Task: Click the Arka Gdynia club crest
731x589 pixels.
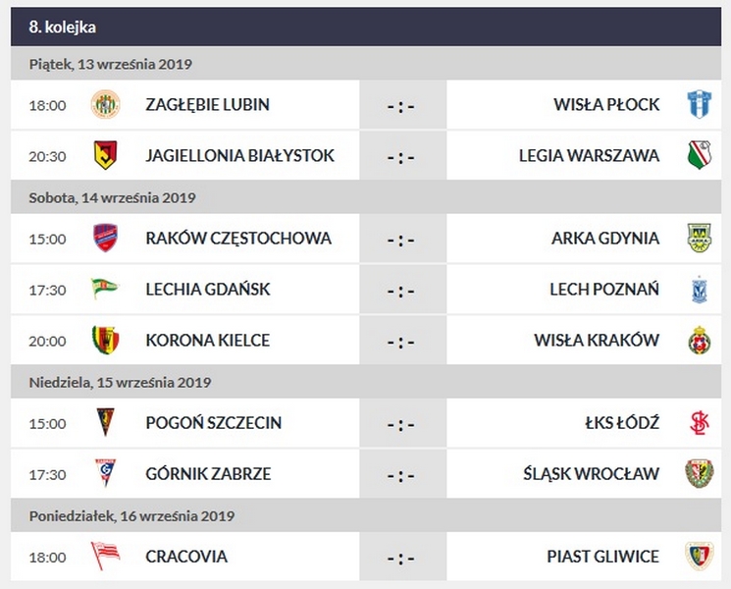Action: pos(698,238)
